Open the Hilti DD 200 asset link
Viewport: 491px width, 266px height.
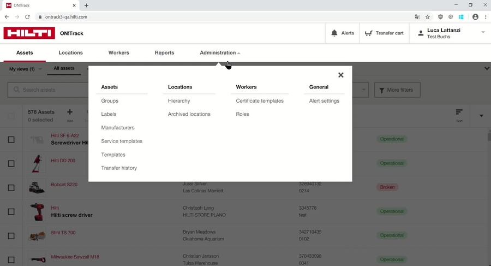click(63, 160)
